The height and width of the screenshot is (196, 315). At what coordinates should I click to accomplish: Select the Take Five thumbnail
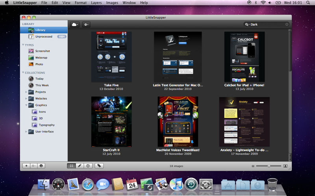111,57
